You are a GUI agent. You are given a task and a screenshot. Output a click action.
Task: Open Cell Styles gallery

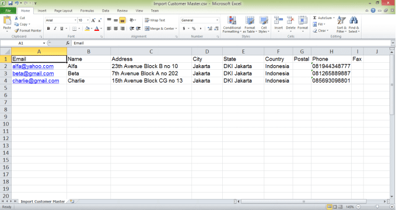pyautogui.click(x=264, y=24)
